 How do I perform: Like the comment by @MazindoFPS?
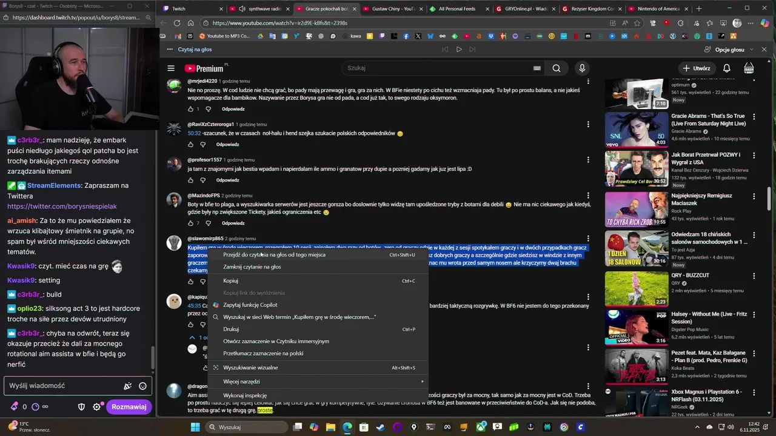190,223
